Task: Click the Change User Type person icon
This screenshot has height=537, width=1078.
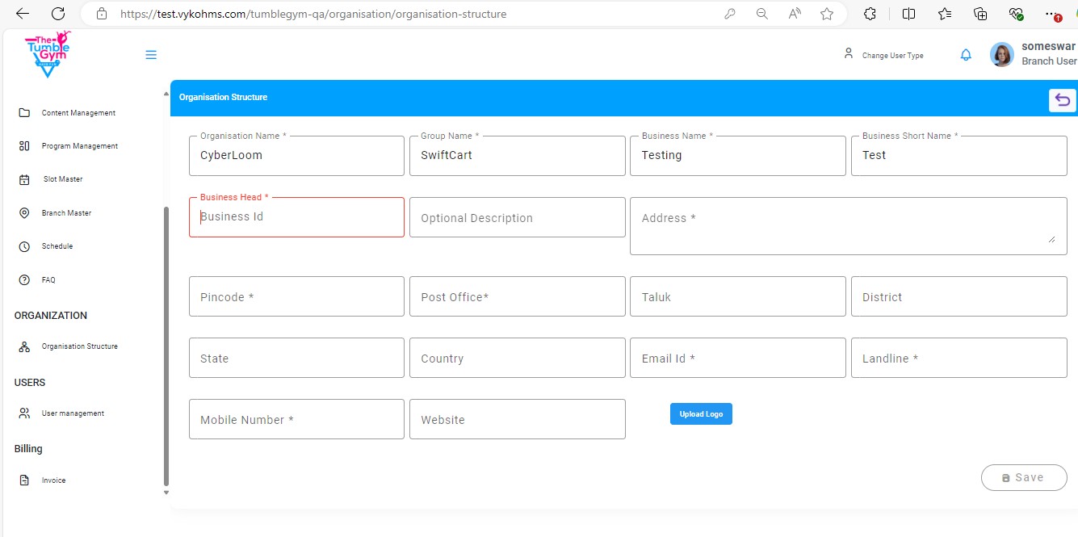Action: click(x=848, y=54)
